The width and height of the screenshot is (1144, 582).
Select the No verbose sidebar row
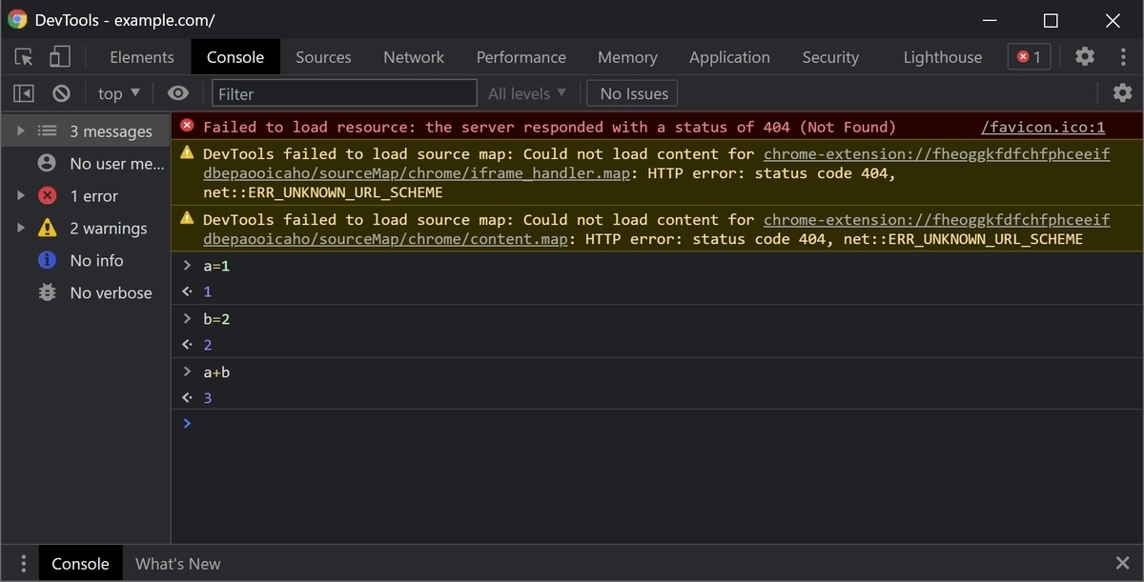pyautogui.click(x=86, y=292)
